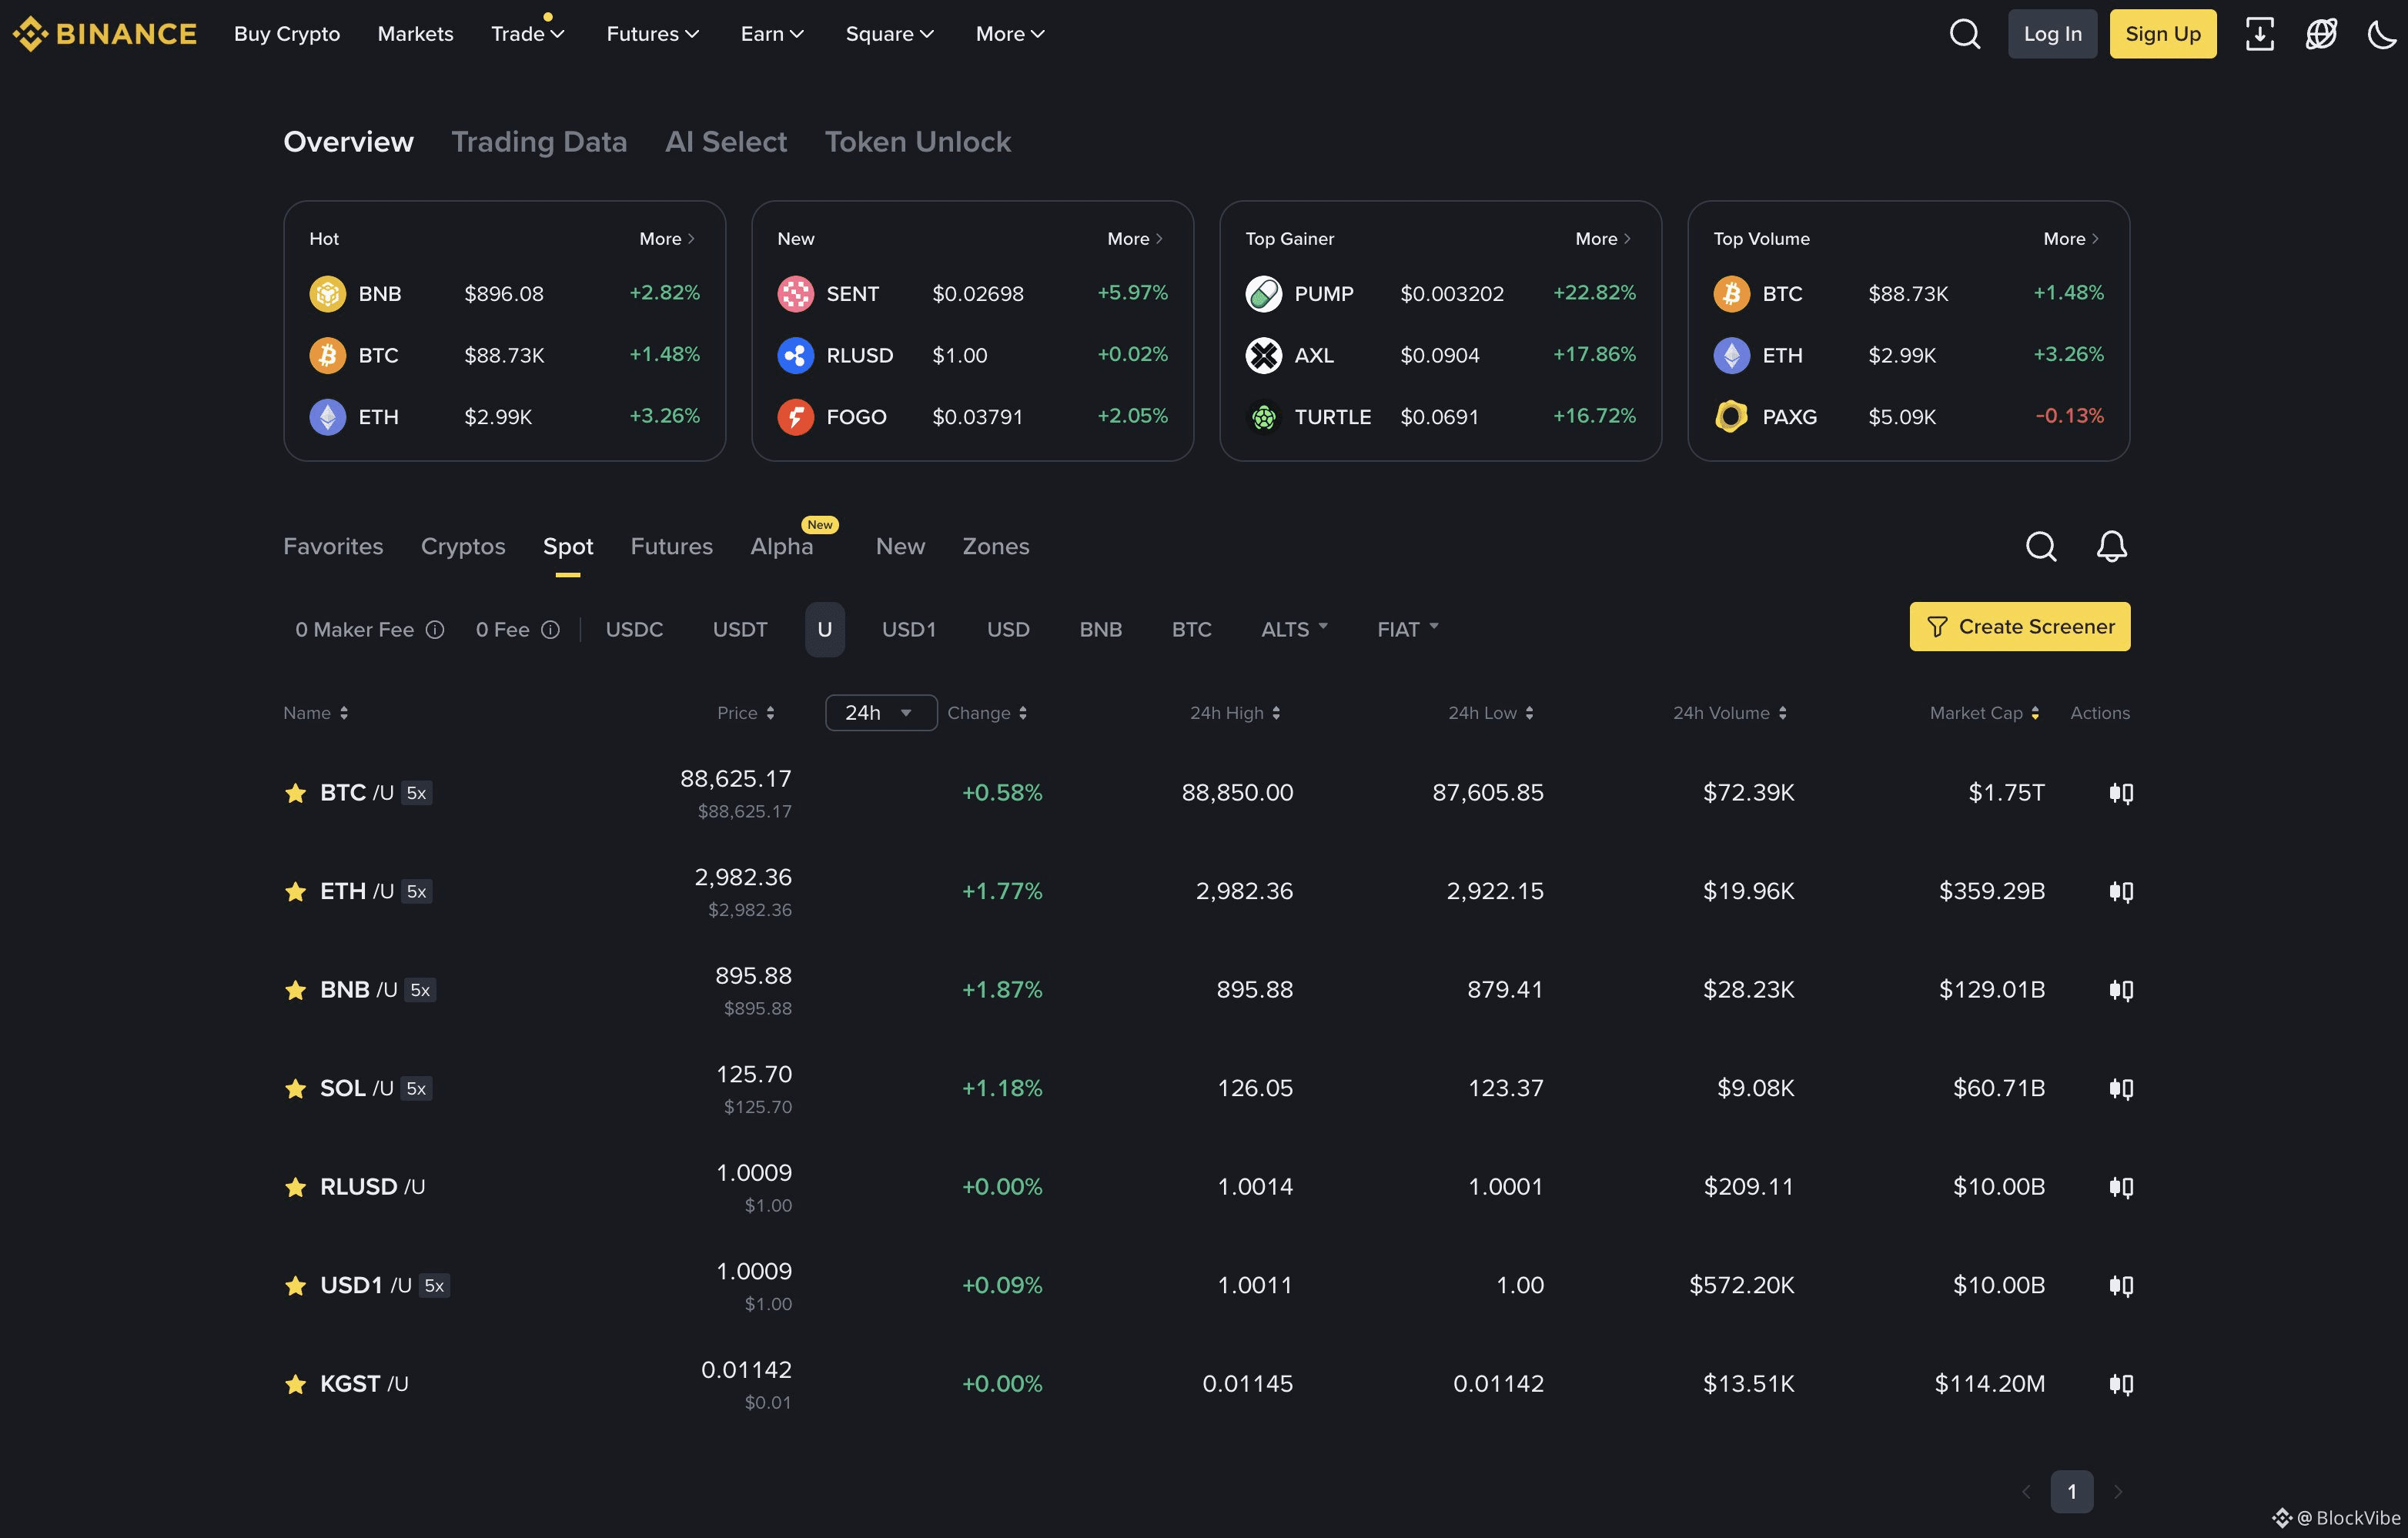Expand the ALTS quote dropdown
This screenshot has width=2408, height=1538.
pyautogui.click(x=1294, y=629)
